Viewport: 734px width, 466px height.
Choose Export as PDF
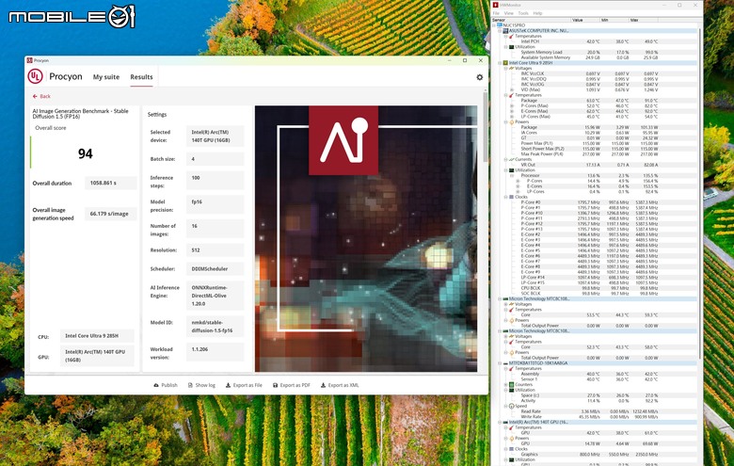291,385
